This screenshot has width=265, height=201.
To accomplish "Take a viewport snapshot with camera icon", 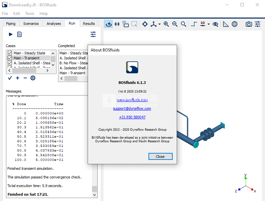I will (249, 24).
